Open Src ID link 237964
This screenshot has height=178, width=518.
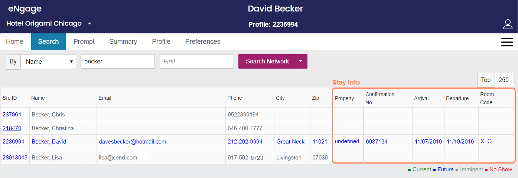point(12,115)
